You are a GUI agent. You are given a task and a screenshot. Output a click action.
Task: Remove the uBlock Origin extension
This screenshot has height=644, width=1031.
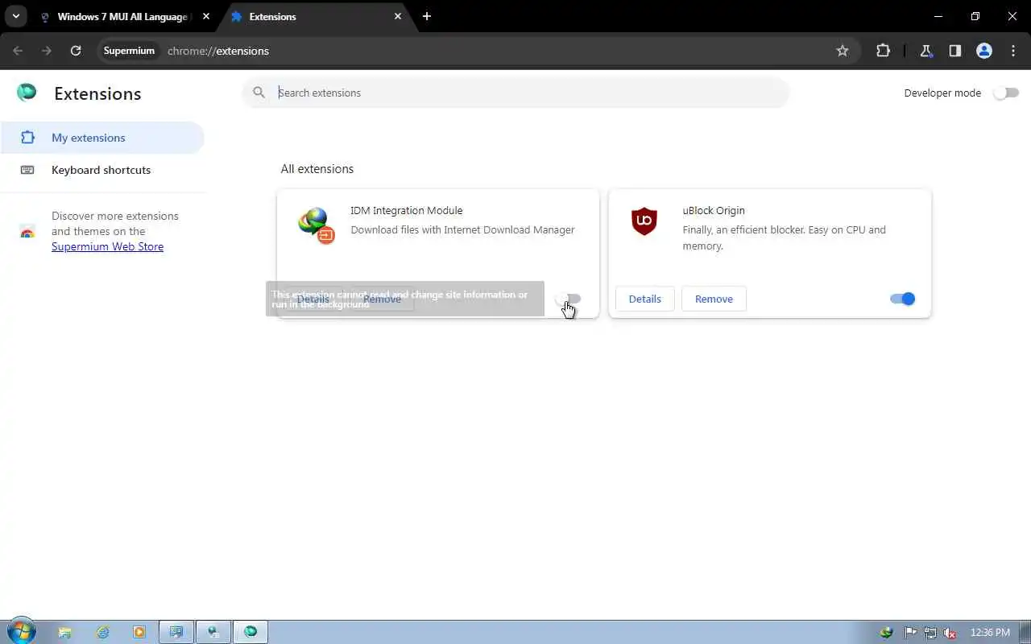714,299
